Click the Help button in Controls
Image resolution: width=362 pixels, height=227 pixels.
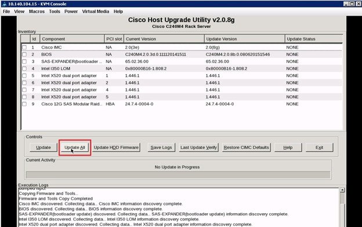click(x=288, y=148)
